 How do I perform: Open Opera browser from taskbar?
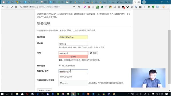[x=27, y=94]
